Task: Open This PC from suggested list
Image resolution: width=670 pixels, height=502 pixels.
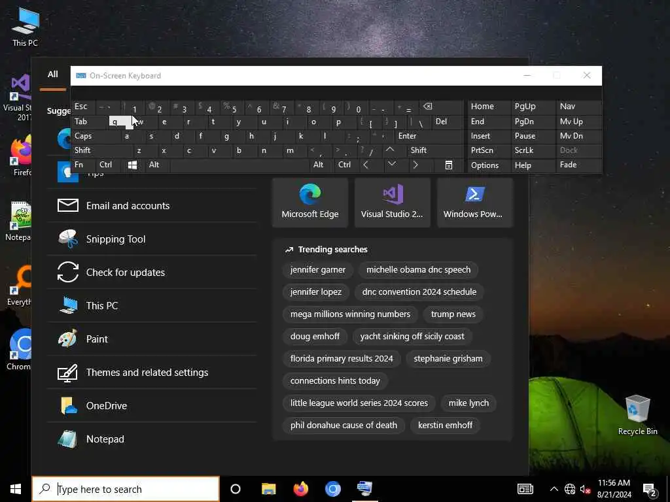Action: coord(152,306)
